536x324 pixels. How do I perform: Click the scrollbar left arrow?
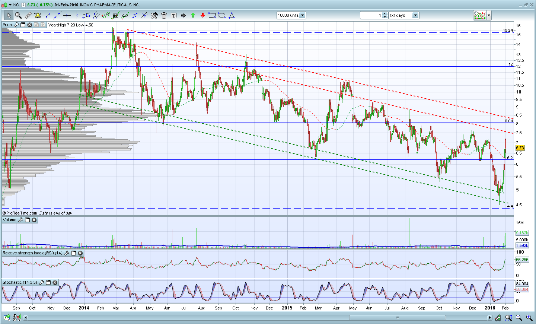26,318
